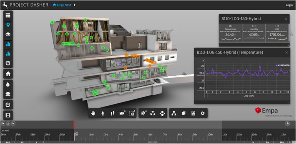Viewport: 296px width, 144px height.
Task: Open viewer settings gear icon
Action: [x=203, y=113]
